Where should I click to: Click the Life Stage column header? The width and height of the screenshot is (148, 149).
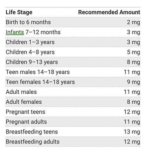click(x=19, y=12)
